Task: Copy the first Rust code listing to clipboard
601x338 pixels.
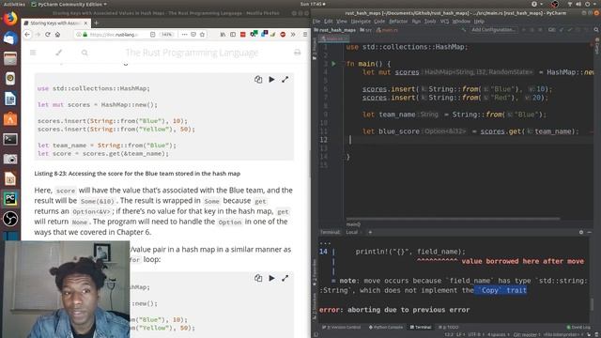Action: point(258,79)
